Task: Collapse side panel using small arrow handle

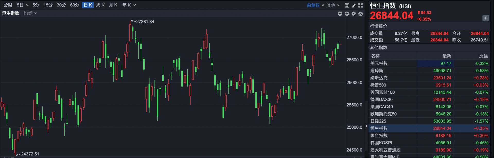Action: [366, 126]
